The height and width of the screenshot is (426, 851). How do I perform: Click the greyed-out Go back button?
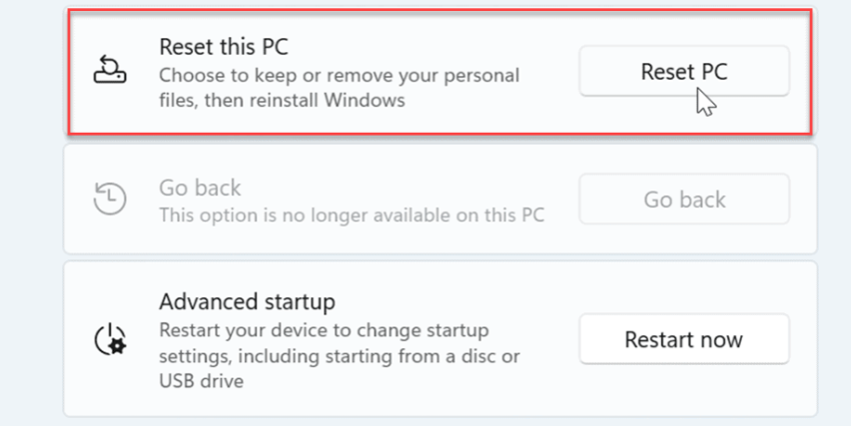pos(684,200)
